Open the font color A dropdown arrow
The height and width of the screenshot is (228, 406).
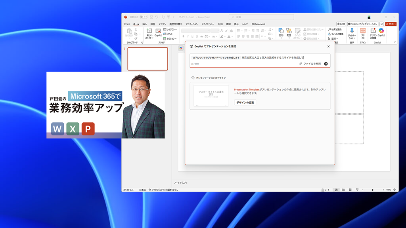232,36
